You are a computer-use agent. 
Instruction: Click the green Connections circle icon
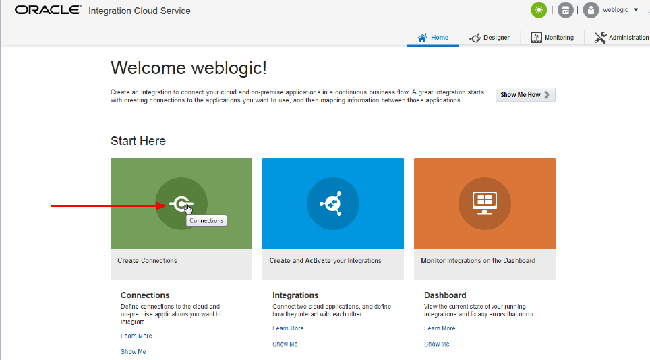[181, 203]
